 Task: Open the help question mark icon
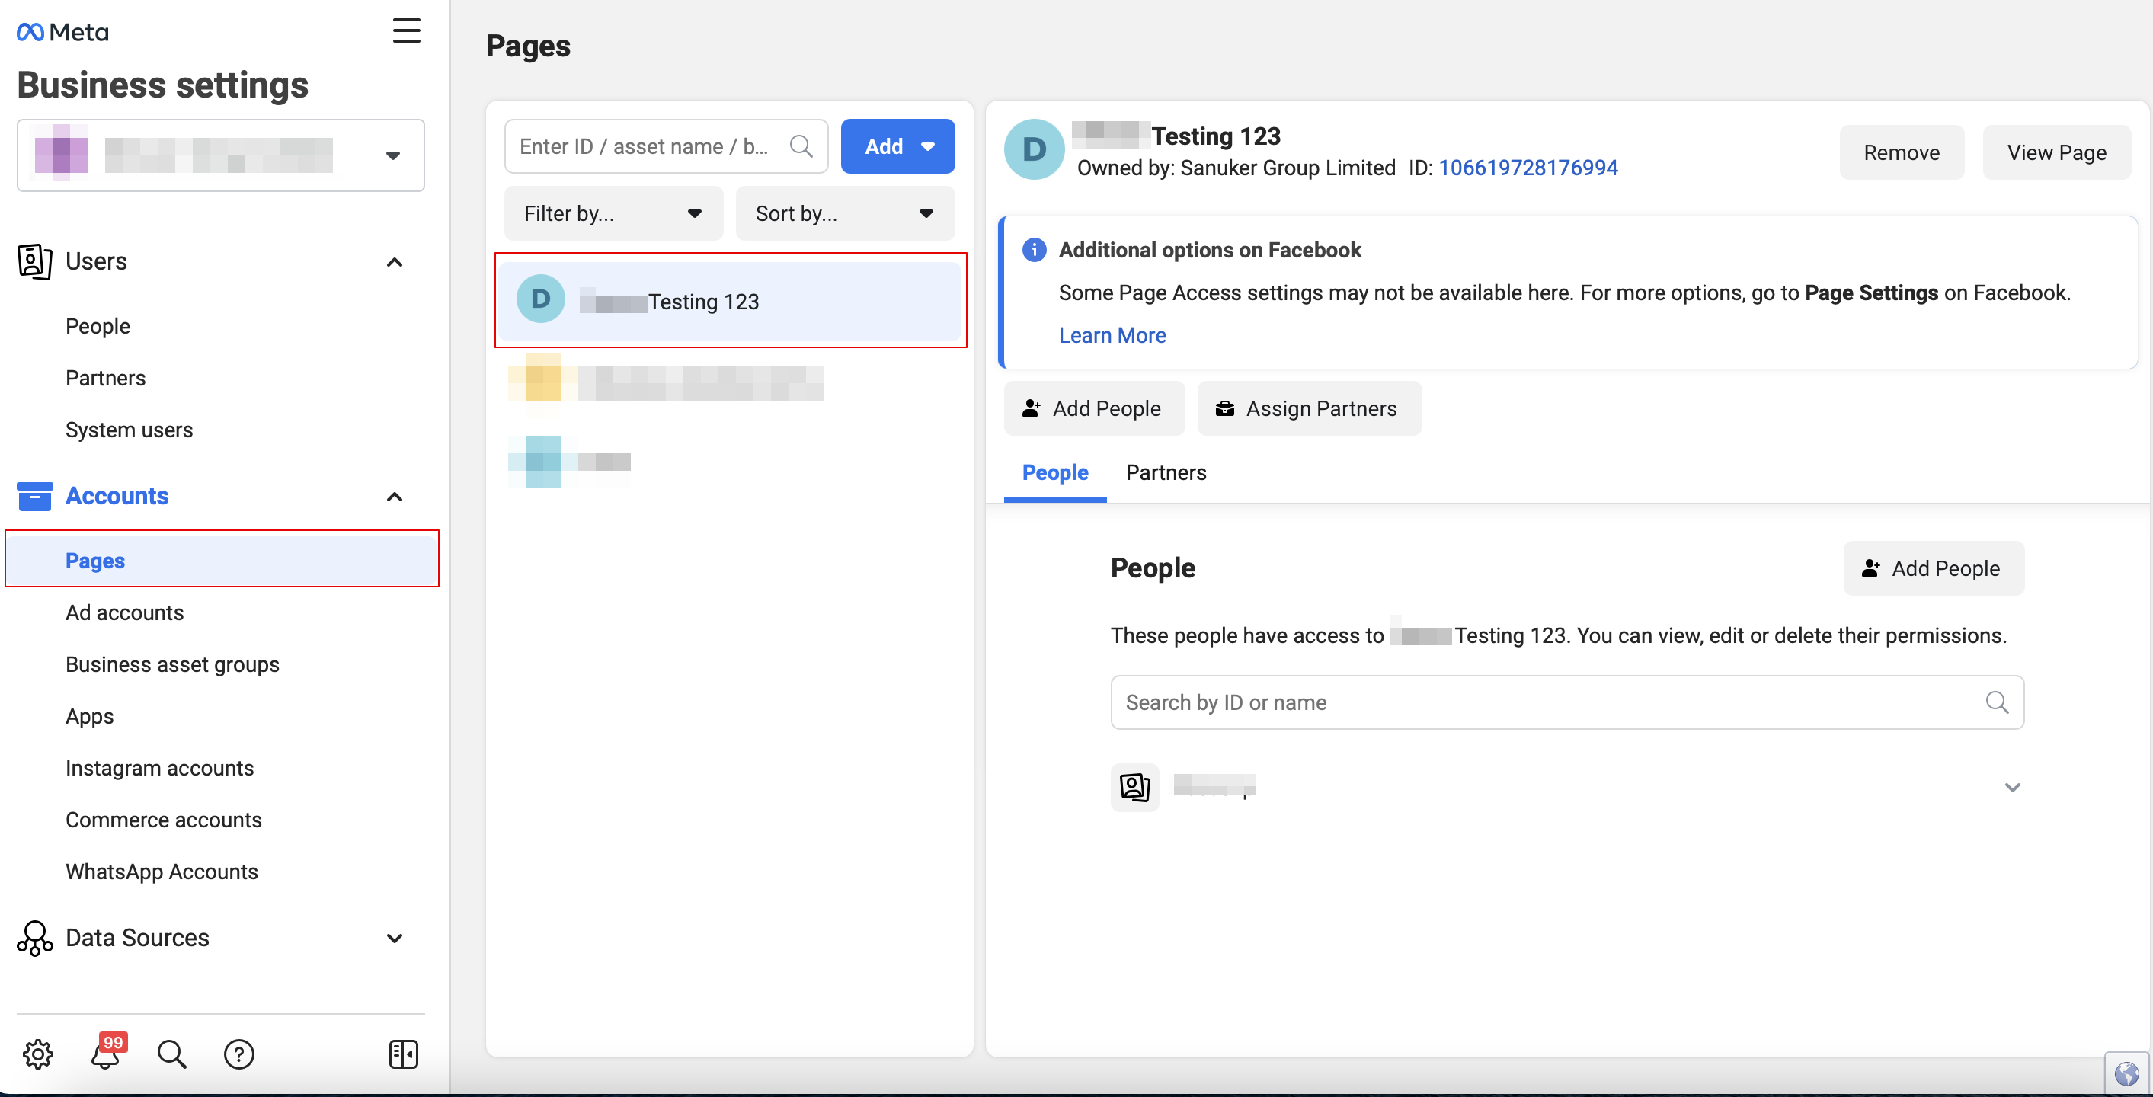coord(239,1054)
